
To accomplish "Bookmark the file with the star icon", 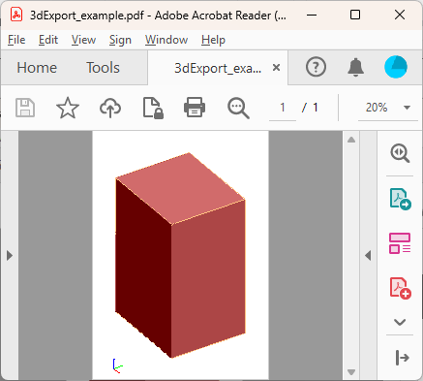I will point(68,108).
